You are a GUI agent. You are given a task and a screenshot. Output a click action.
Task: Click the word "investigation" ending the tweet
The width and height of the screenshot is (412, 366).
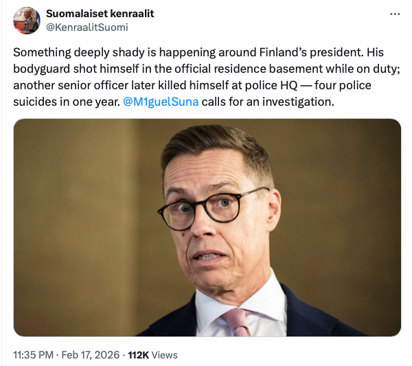(301, 102)
